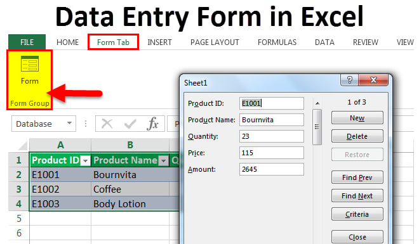
Task: Select cell containing E1003
Action: coord(60,204)
